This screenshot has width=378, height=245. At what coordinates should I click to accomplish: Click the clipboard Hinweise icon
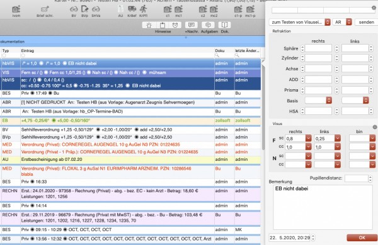tap(163, 25)
